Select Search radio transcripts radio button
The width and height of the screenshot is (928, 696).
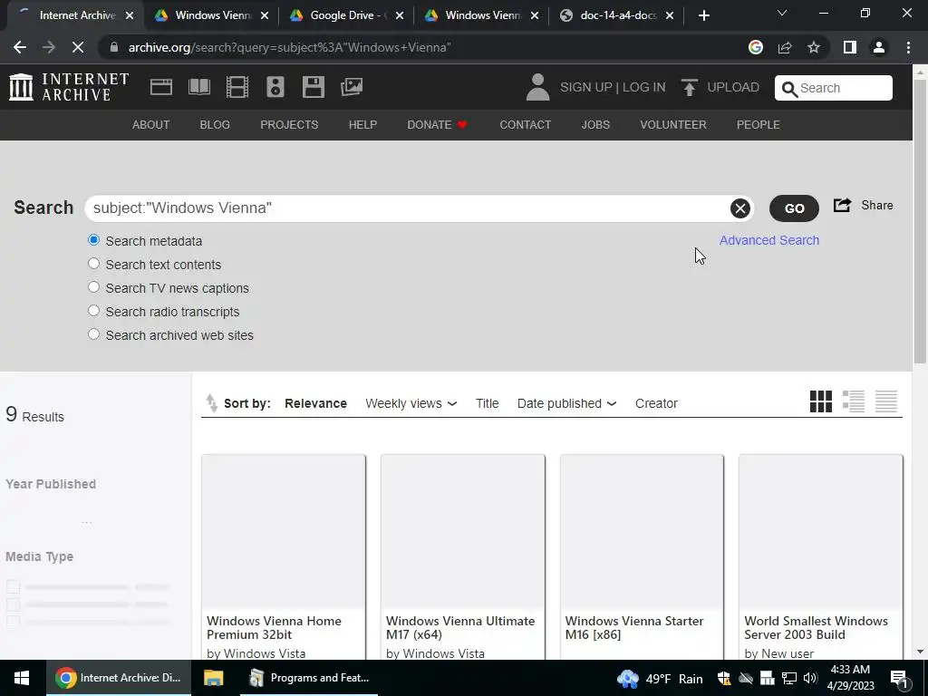93,311
